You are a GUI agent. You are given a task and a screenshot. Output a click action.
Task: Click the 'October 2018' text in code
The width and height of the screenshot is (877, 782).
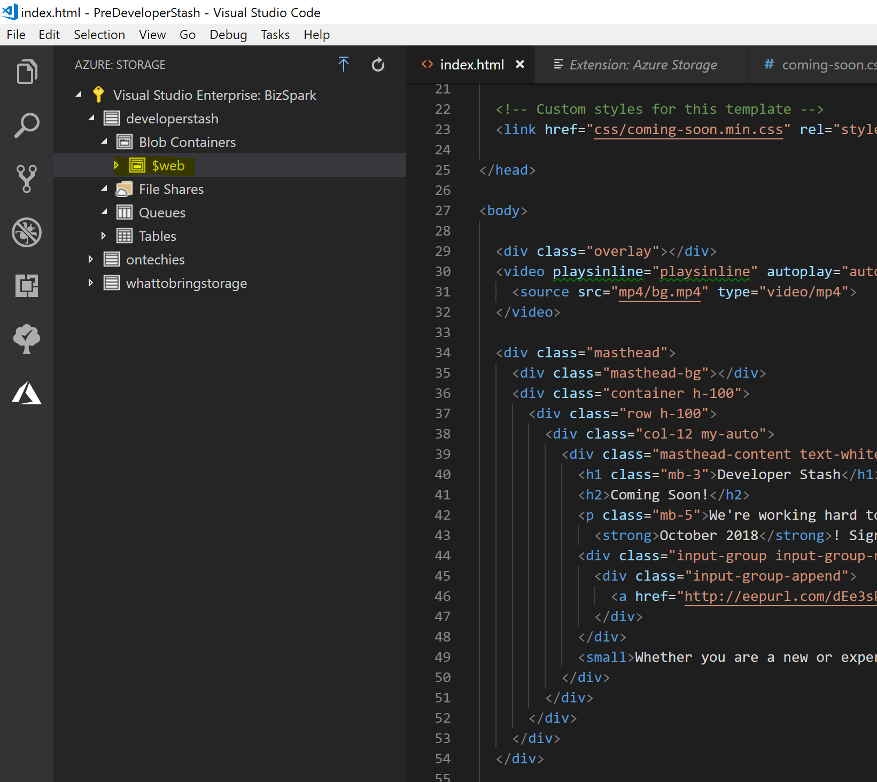pos(709,536)
